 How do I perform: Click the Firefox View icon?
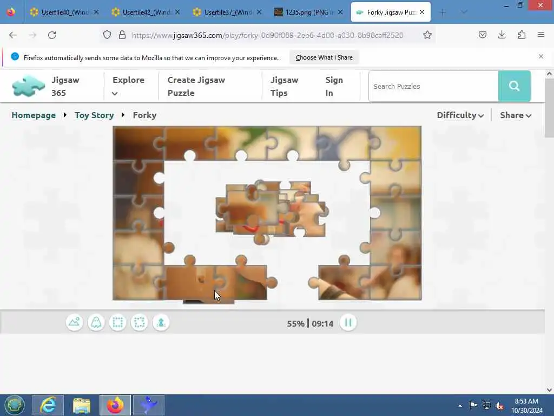coord(11,12)
